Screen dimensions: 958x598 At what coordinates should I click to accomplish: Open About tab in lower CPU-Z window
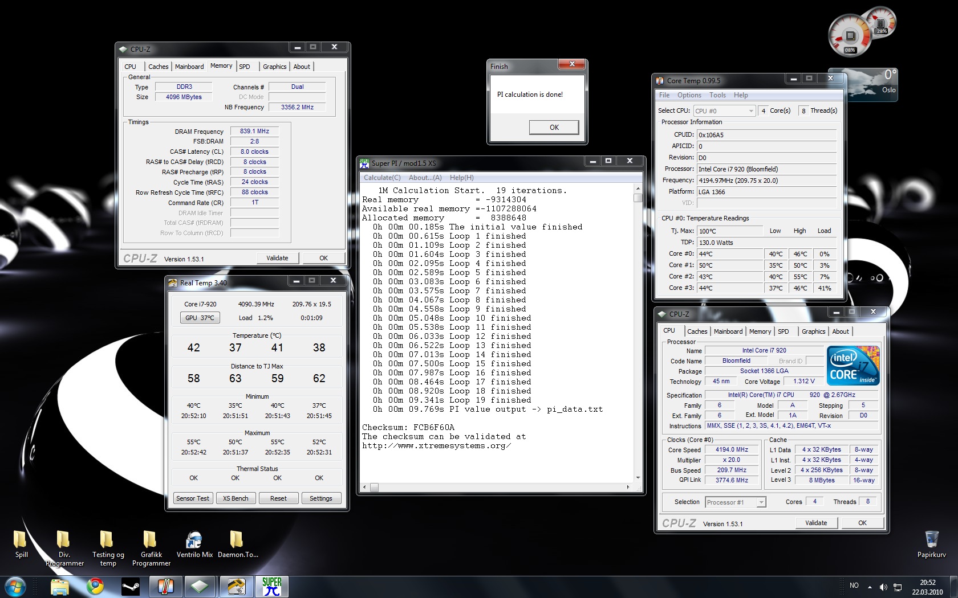pos(841,331)
